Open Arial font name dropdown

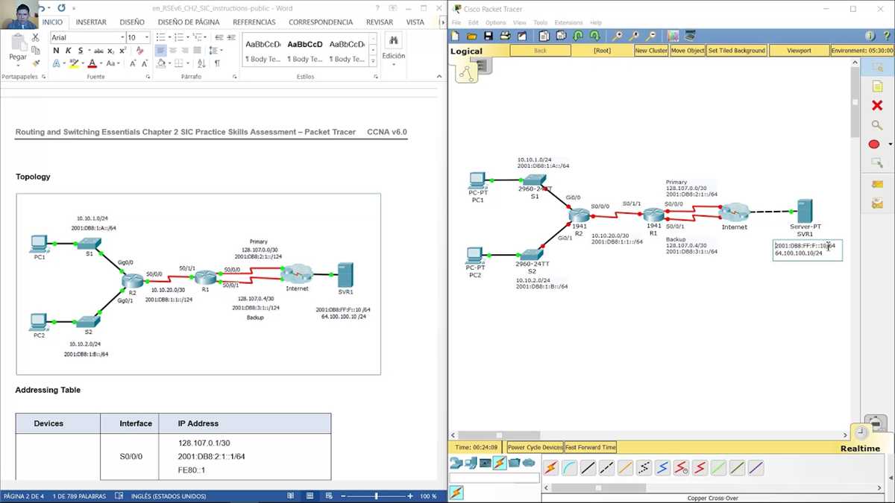click(122, 37)
